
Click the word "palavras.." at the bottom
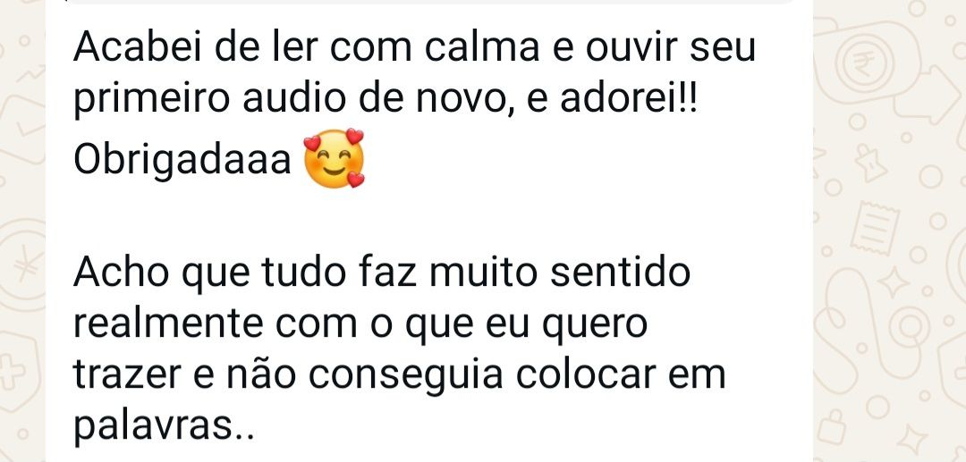(164, 425)
